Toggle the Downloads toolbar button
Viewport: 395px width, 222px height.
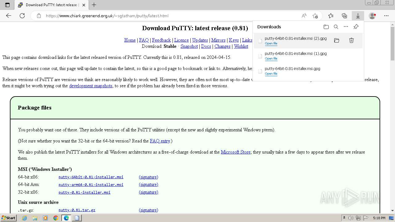click(x=358, y=16)
